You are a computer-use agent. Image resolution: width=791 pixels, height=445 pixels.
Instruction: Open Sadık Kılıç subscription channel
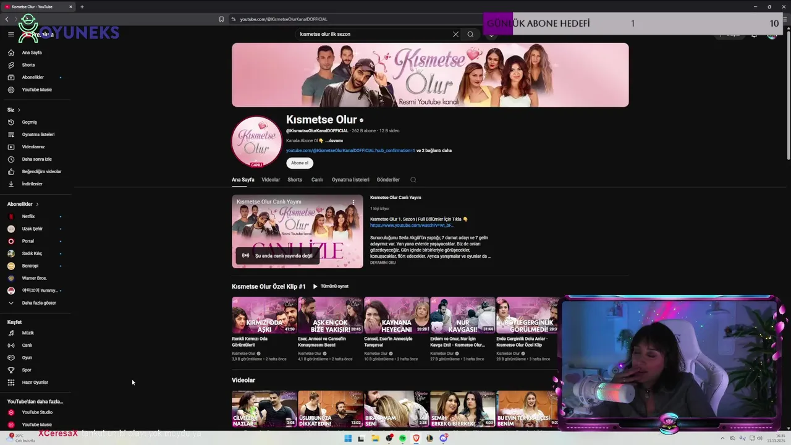(36, 253)
